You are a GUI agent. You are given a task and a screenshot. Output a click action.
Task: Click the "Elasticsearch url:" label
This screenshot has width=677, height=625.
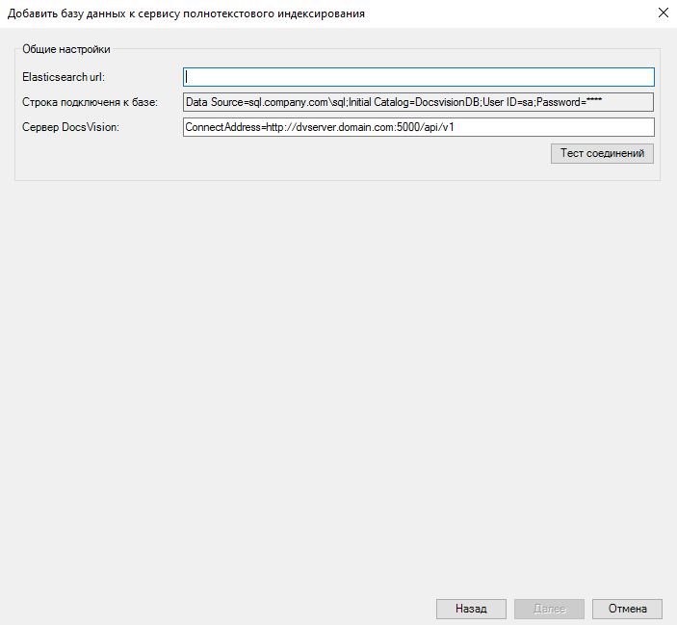click(x=63, y=77)
